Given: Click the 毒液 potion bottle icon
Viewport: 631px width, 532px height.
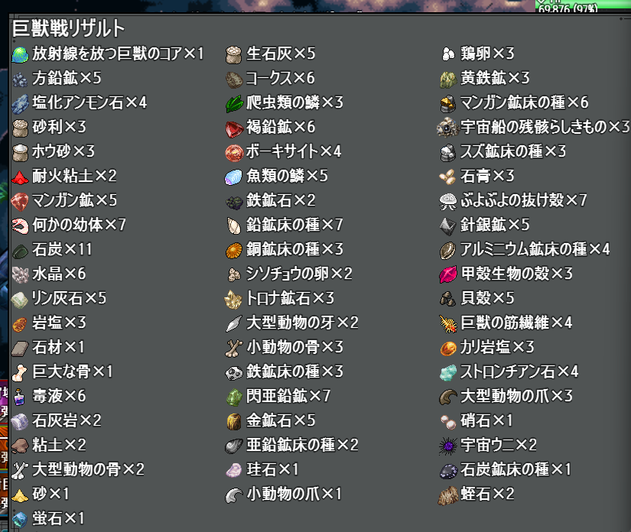Looking at the screenshot, I should coord(20,397).
